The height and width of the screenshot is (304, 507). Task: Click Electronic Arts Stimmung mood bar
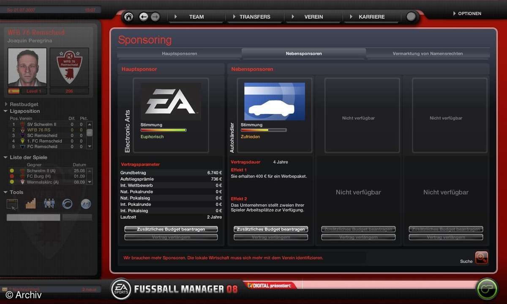(x=164, y=130)
